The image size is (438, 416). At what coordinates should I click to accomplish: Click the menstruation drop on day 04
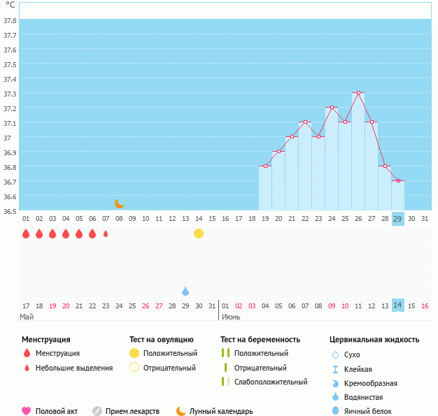(x=66, y=234)
